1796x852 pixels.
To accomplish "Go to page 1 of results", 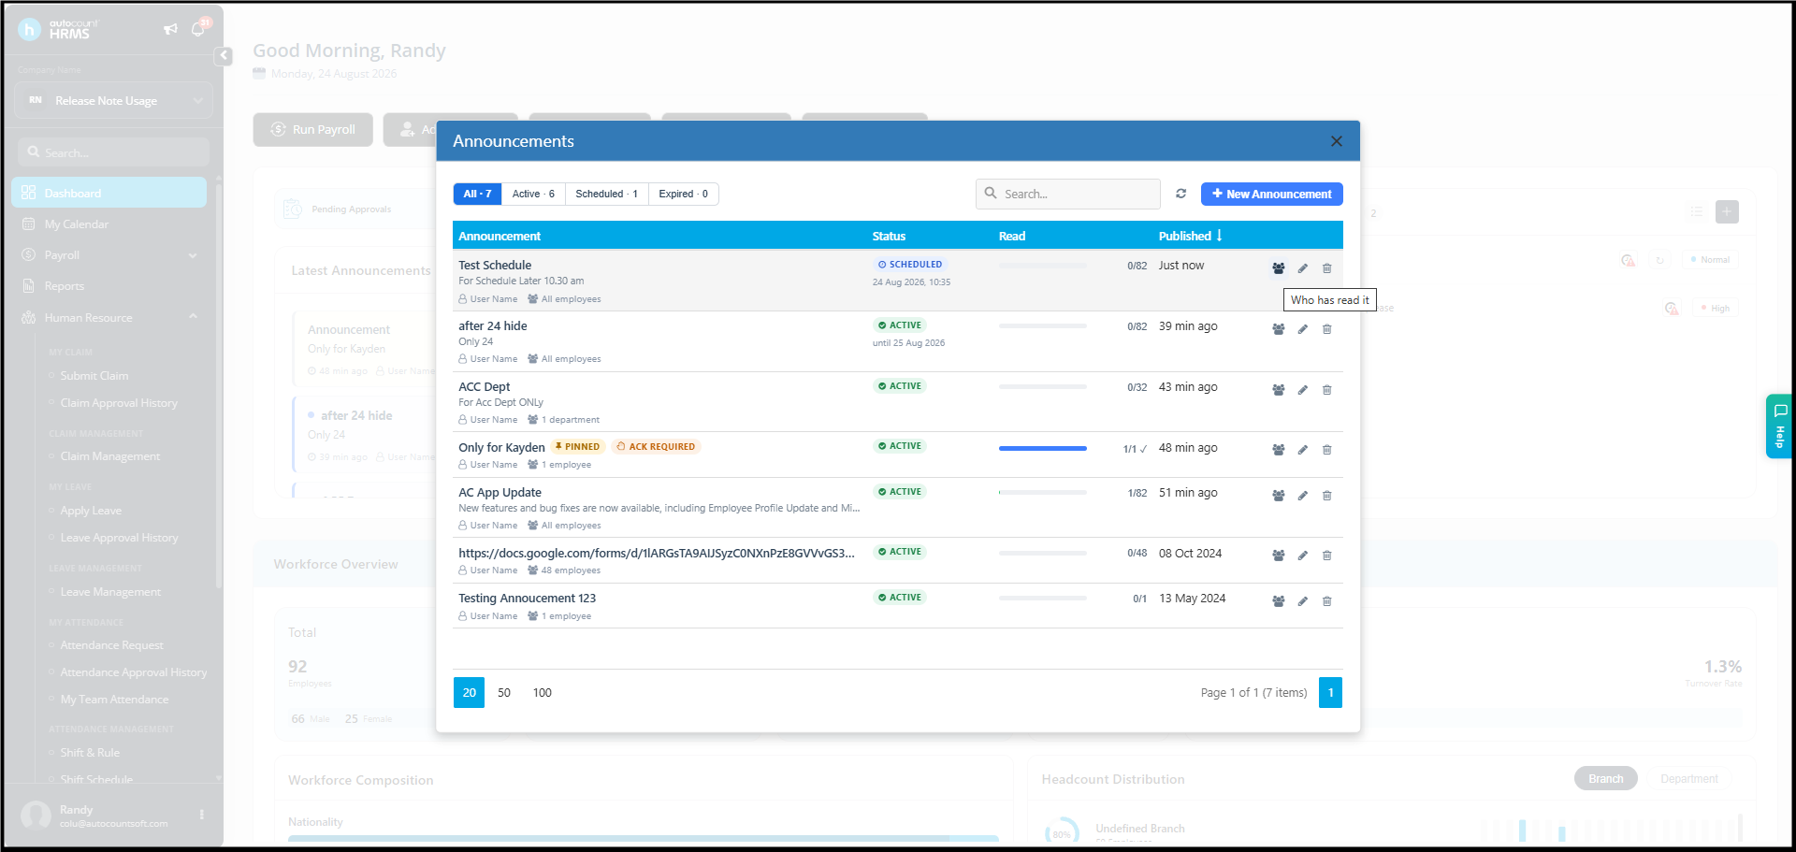I will tap(1330, 693).
